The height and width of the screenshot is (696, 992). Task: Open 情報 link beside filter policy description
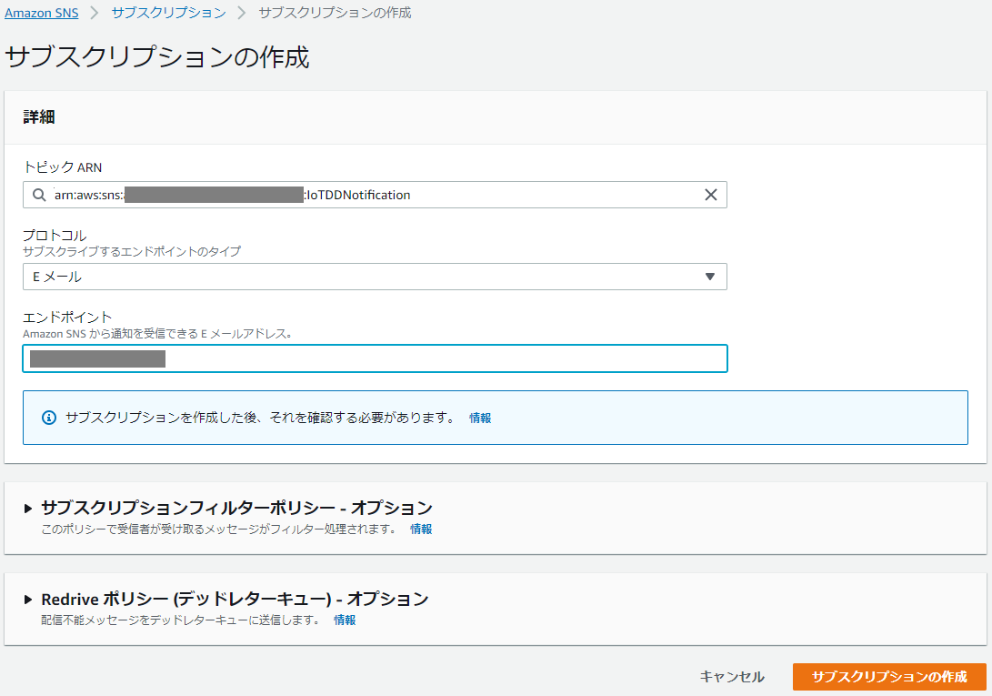coord(421,529)
